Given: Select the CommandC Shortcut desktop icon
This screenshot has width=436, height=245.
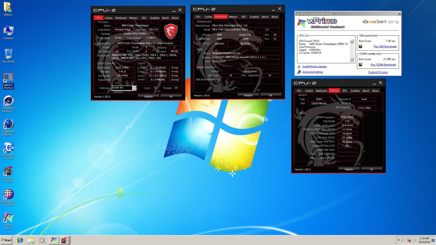Looking at the screenshot, I should pyautogui.click(x=8, y=151).
